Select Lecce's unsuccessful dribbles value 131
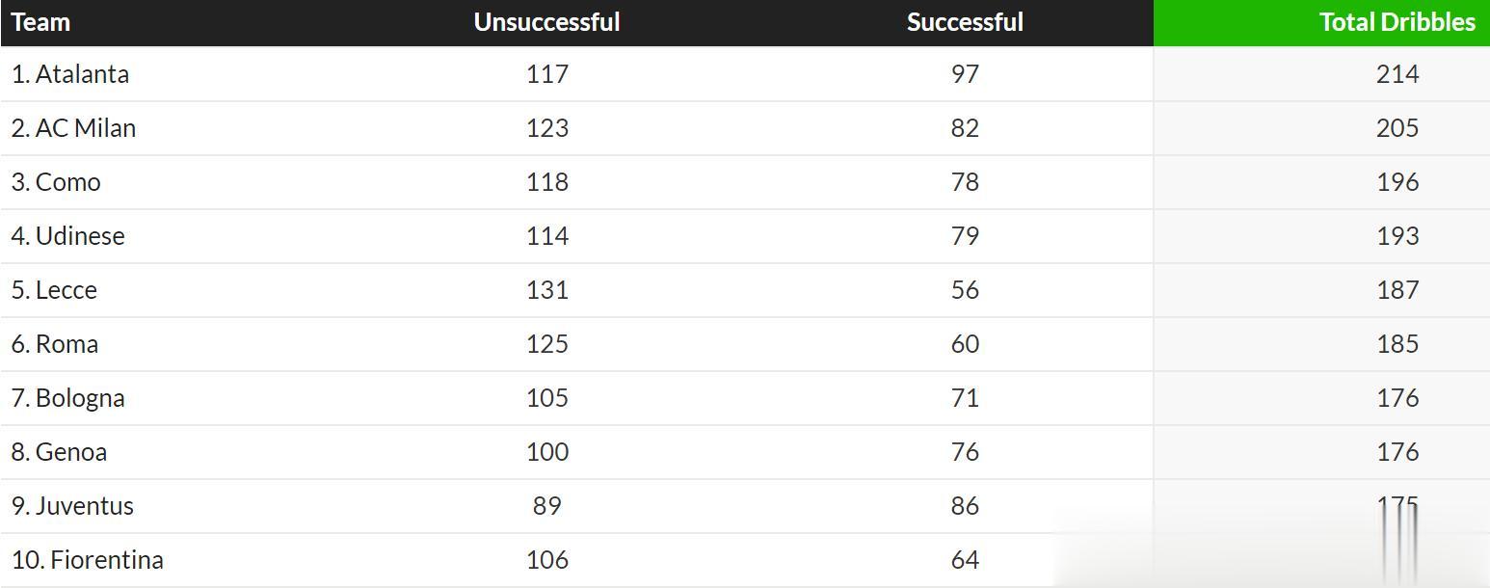The image size is (1490, 588). pyautogui.click(x=547, y=290)
